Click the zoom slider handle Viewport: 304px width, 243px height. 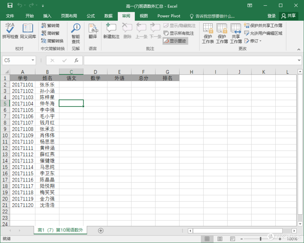click(x=261, y=239)
